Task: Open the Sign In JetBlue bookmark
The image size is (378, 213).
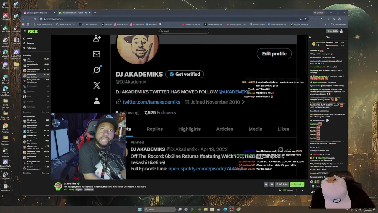Action: point(258,25)
